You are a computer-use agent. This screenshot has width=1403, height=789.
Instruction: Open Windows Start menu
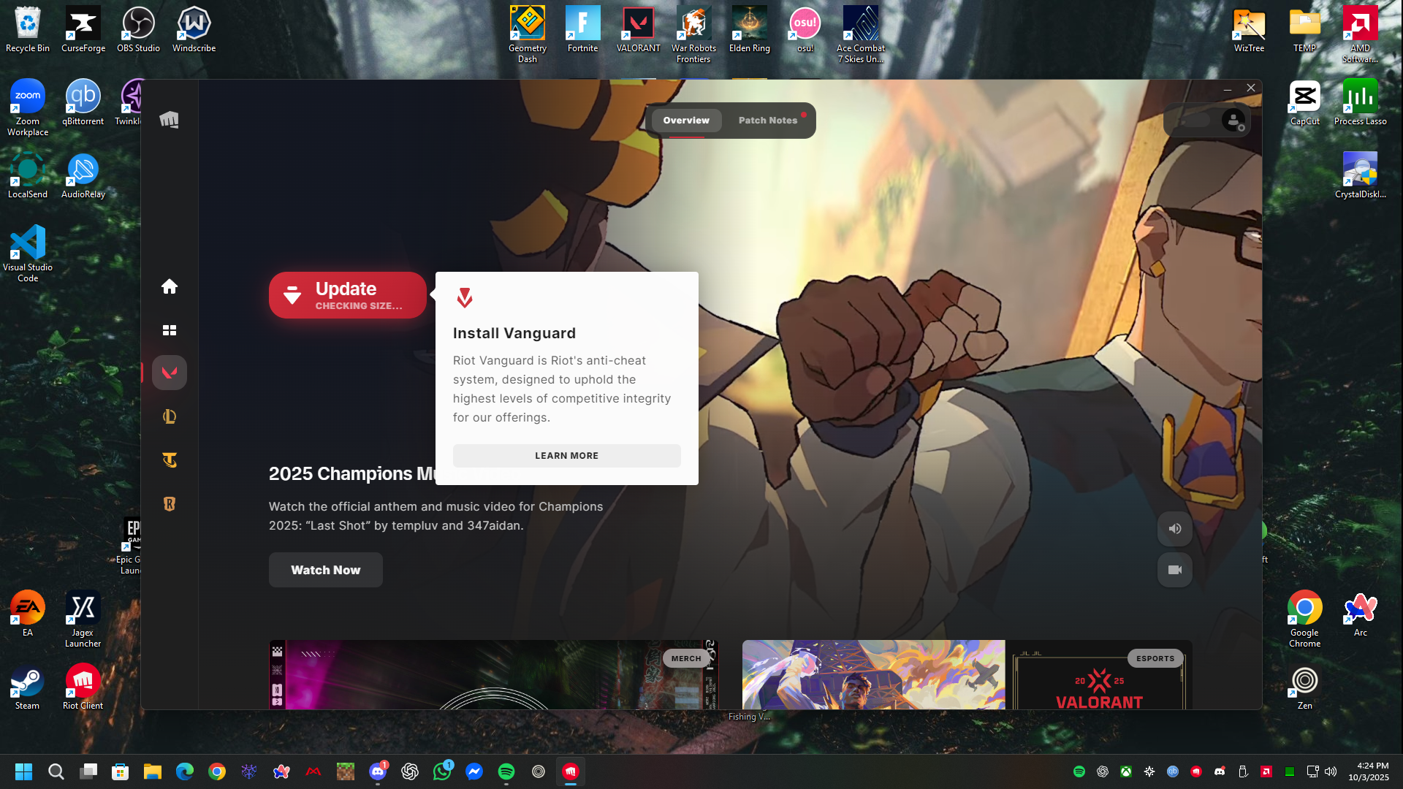(24, 771)
